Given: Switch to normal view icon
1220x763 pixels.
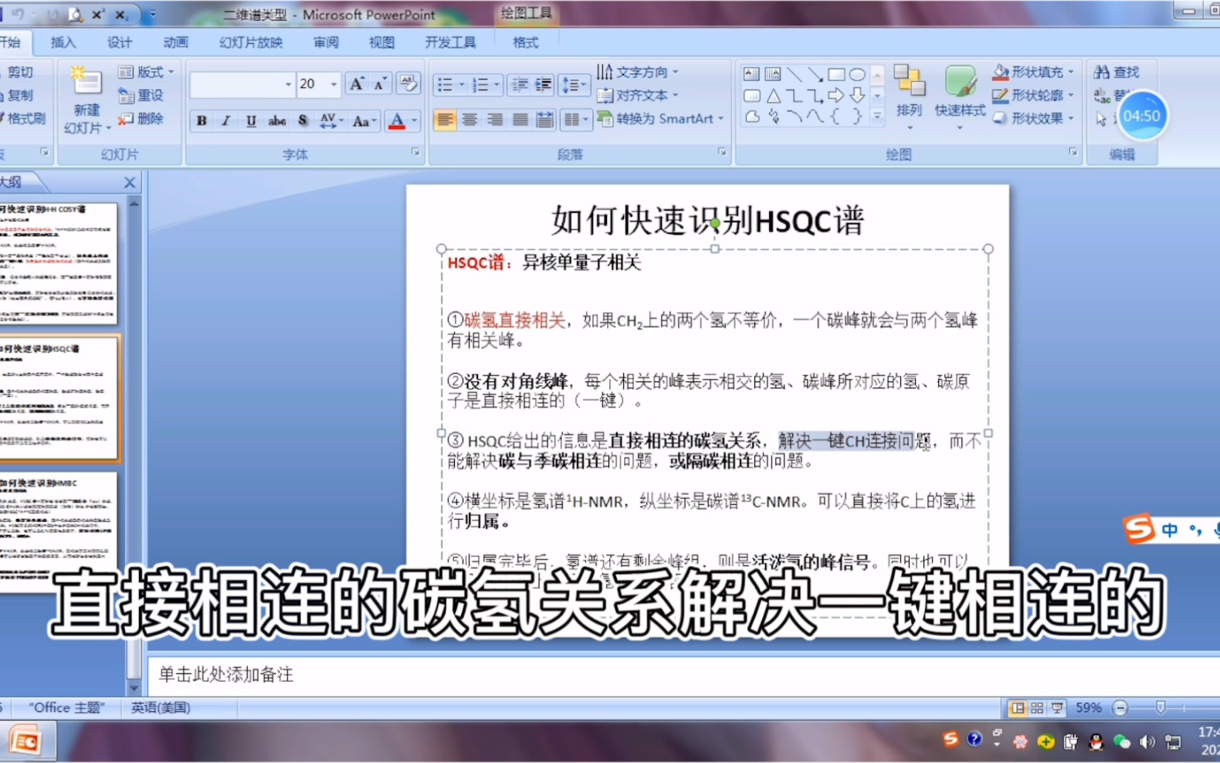Looking at the screenshot, I should (1018, 707).
